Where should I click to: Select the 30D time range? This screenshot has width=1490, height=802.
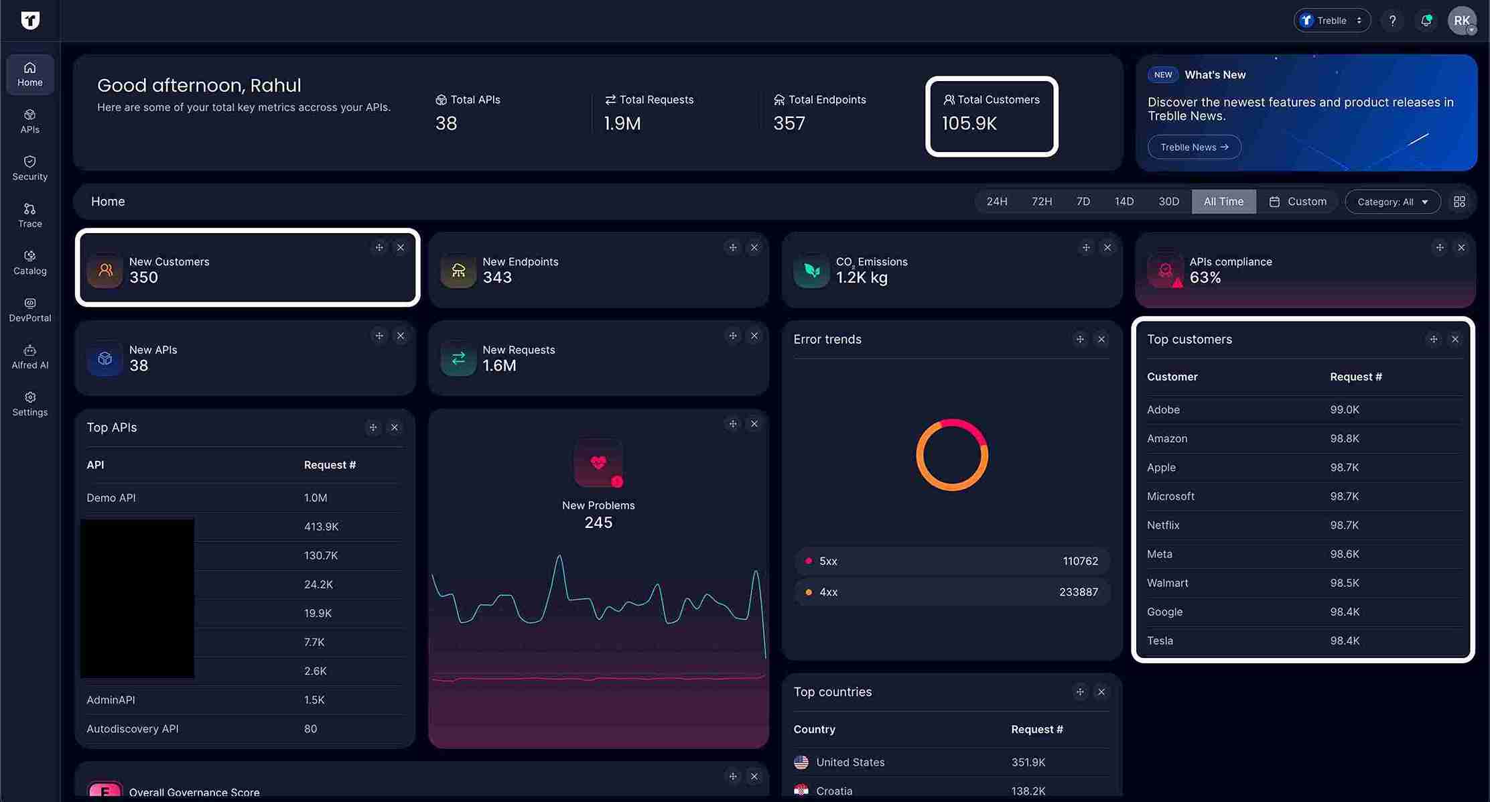pyautogui.click(x=1168, y=202)
